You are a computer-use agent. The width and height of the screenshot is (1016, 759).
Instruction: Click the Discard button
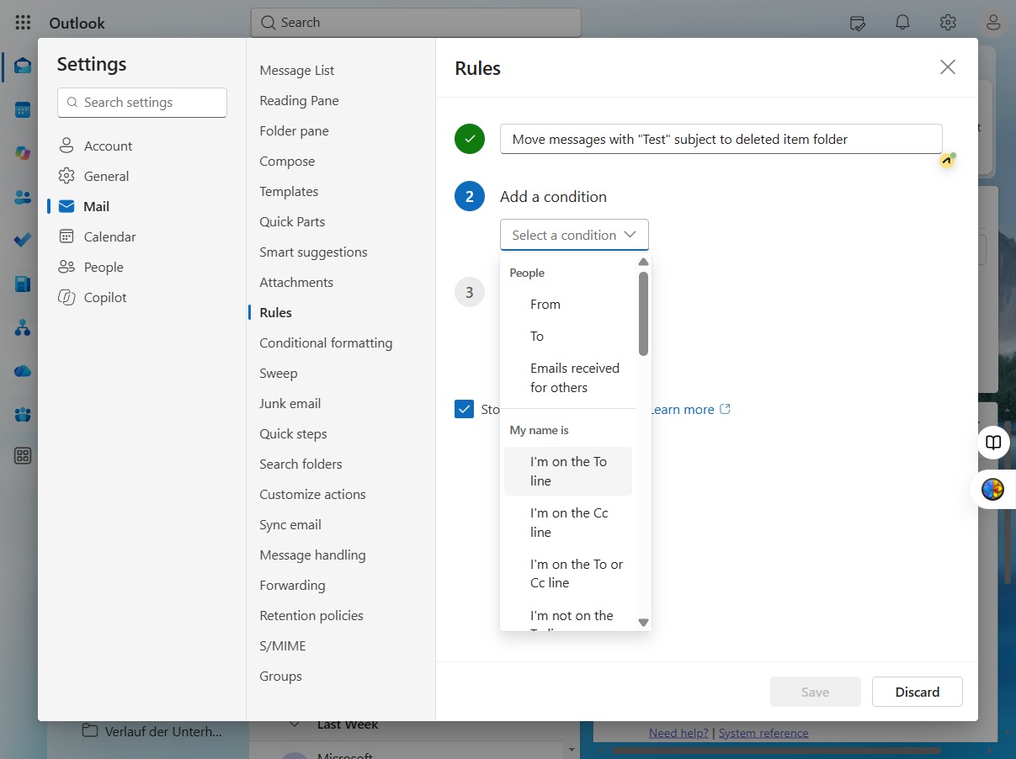[x=918, y=692]
